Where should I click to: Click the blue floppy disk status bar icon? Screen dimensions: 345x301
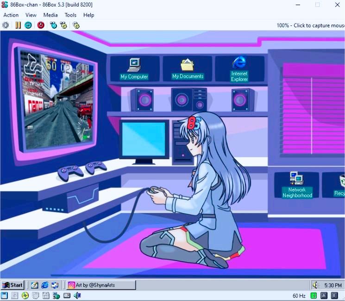coord(5,295)
